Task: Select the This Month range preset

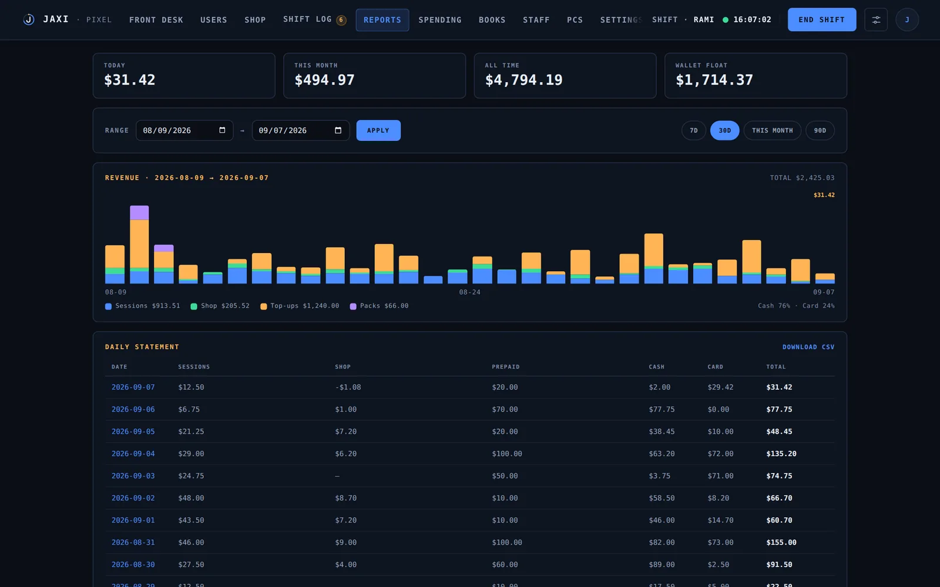Action: pyautogui.click(x=772, y=130)
